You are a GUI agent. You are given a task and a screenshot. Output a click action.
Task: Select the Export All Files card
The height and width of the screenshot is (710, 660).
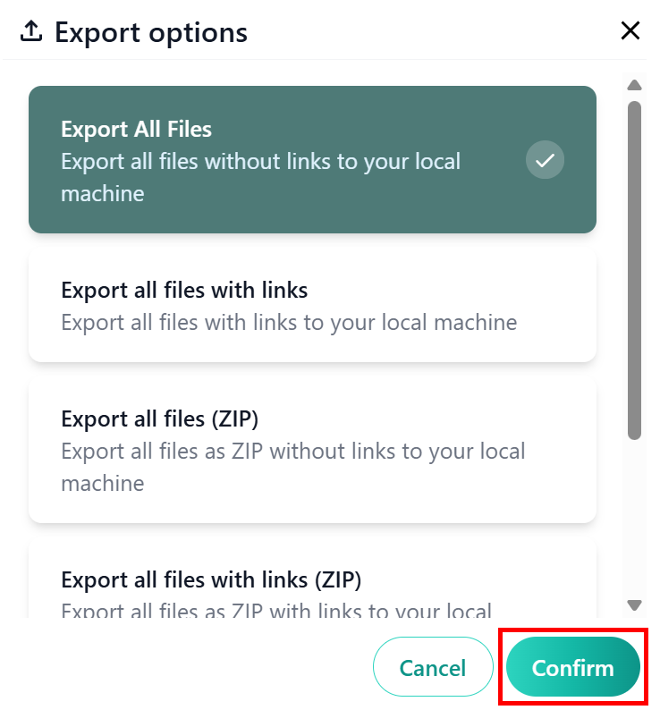(x=312, y=159)
